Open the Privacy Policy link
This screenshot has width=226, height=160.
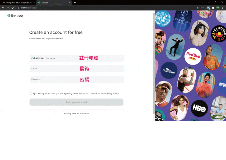click(112, 93)
